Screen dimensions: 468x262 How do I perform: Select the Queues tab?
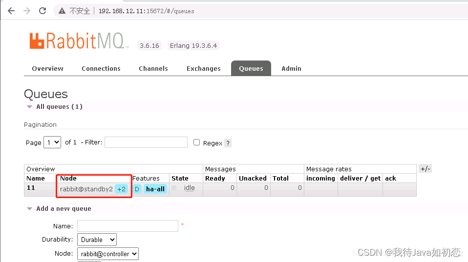click(251, 68)
